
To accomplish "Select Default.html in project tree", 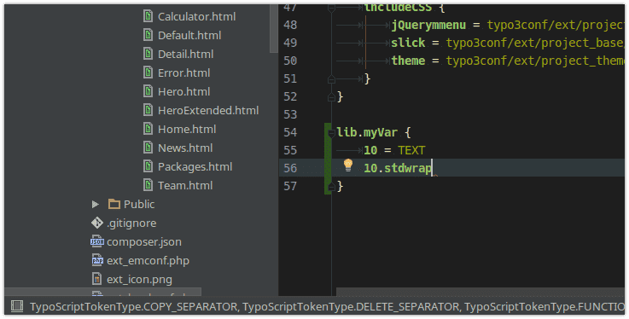I will pos(189,35).
